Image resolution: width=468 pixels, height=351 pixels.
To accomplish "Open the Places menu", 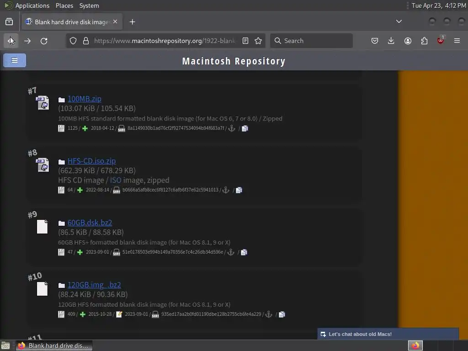I will (64, 5).
